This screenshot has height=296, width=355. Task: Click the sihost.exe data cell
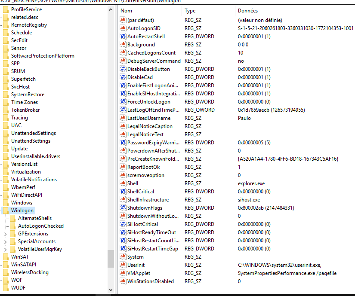(249, 200)
